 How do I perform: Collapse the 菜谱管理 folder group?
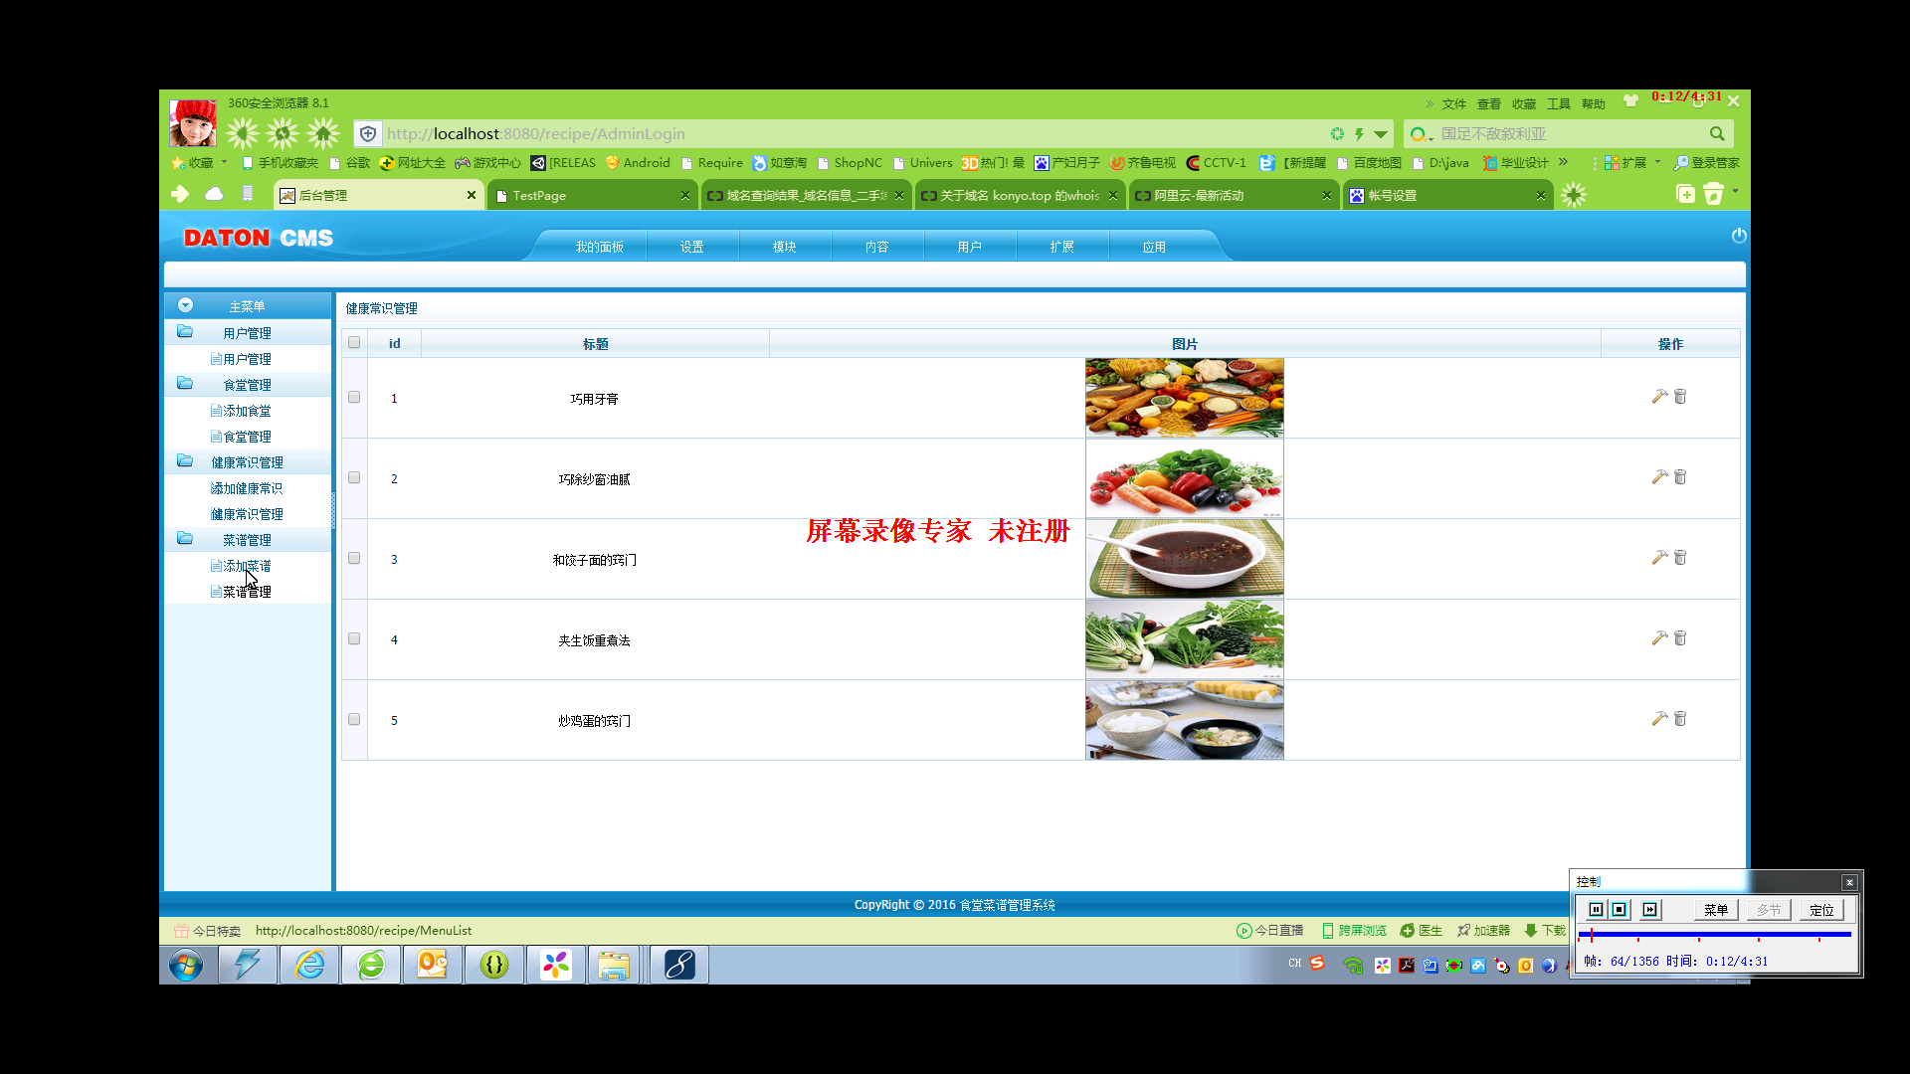point(185,538)
